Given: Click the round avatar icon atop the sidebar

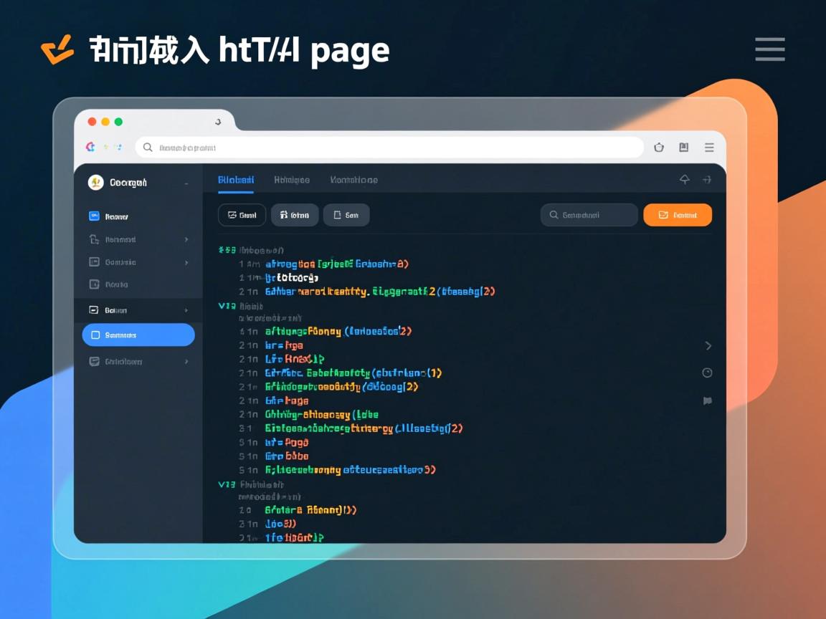Looking at the screenshot, I should tap(95, 183).
